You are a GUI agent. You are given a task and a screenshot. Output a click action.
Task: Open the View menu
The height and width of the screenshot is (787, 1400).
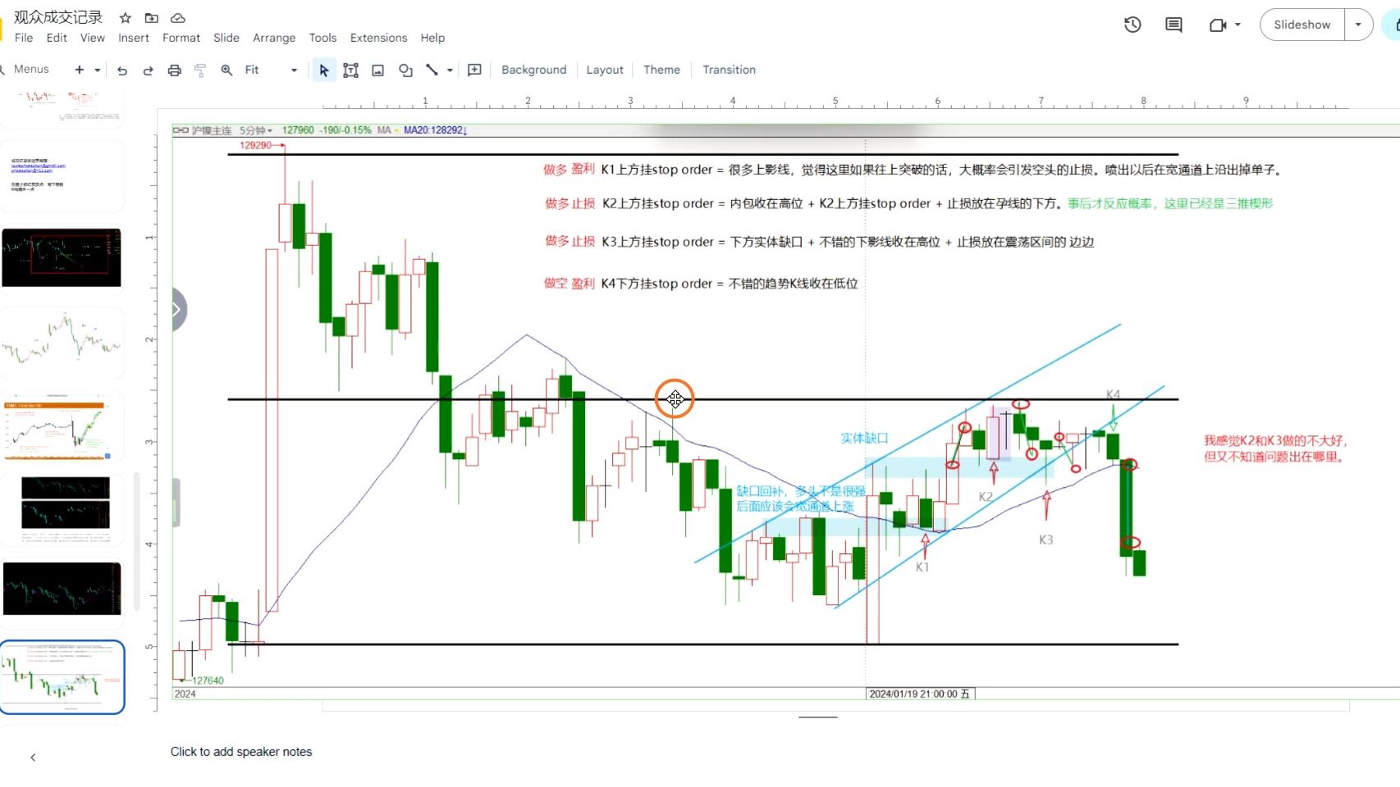pyautogui.click(x=93, y=38)
